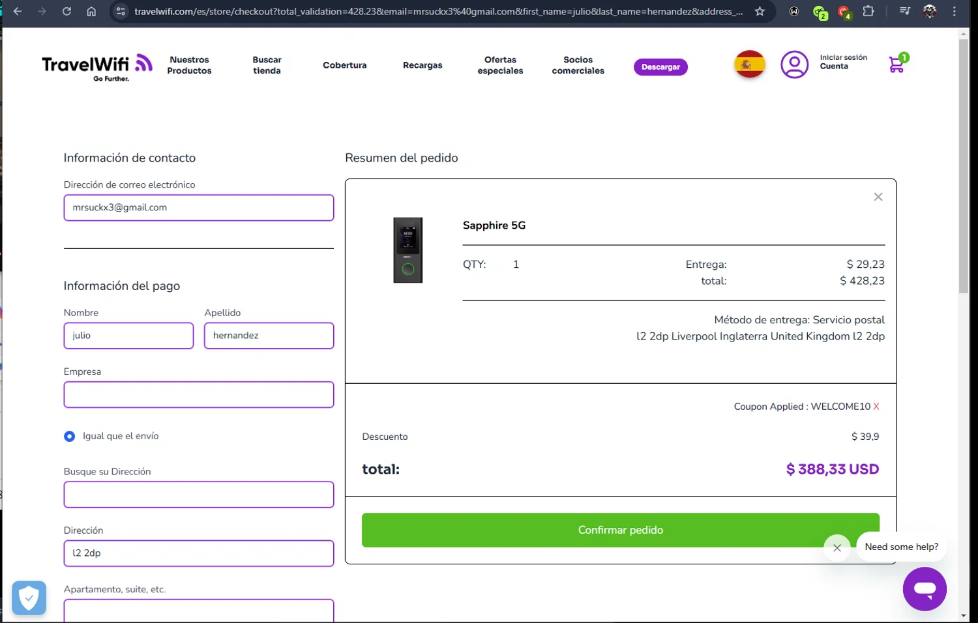This screenshot has width=978, height=623.
Task: Click the Apartamento, suite field
Action: click(x=199, y=610)
